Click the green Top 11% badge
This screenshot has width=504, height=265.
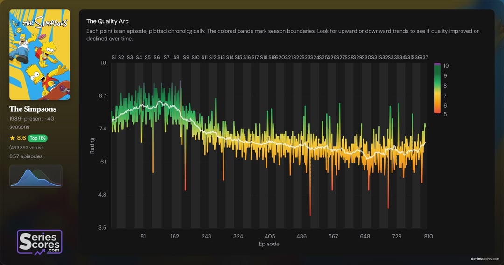[x=38, y=138]
